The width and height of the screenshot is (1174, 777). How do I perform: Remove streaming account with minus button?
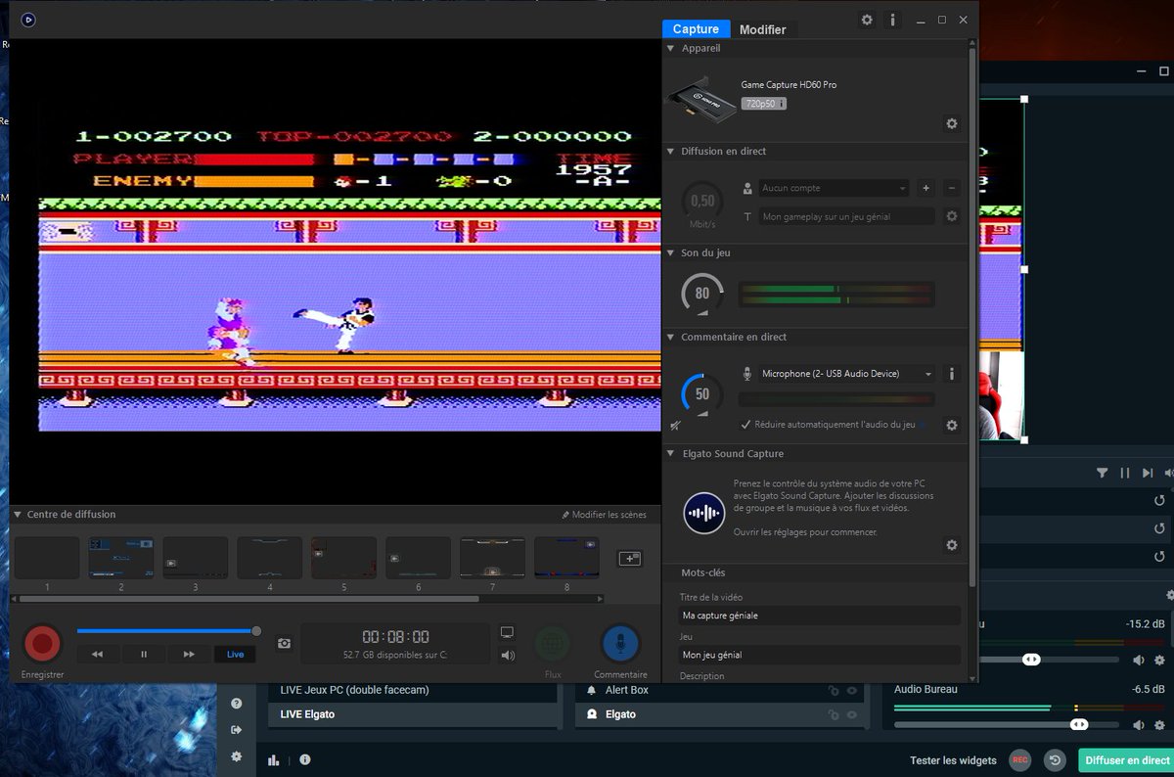(x=952, y=188)
